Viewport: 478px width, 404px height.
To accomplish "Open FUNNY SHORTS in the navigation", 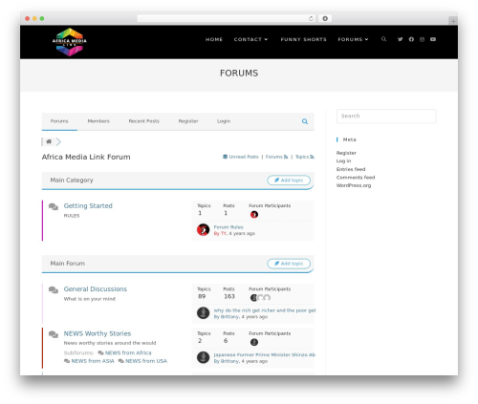I will point(303,39).
